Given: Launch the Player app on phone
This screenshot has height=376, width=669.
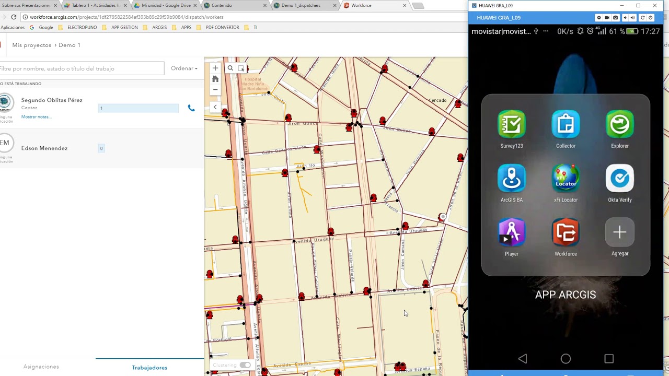Looking at the screenshot, I should (x=512, y=237).
